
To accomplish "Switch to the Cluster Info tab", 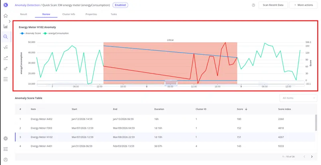I will pyautogui.click(x=69, y=14).
